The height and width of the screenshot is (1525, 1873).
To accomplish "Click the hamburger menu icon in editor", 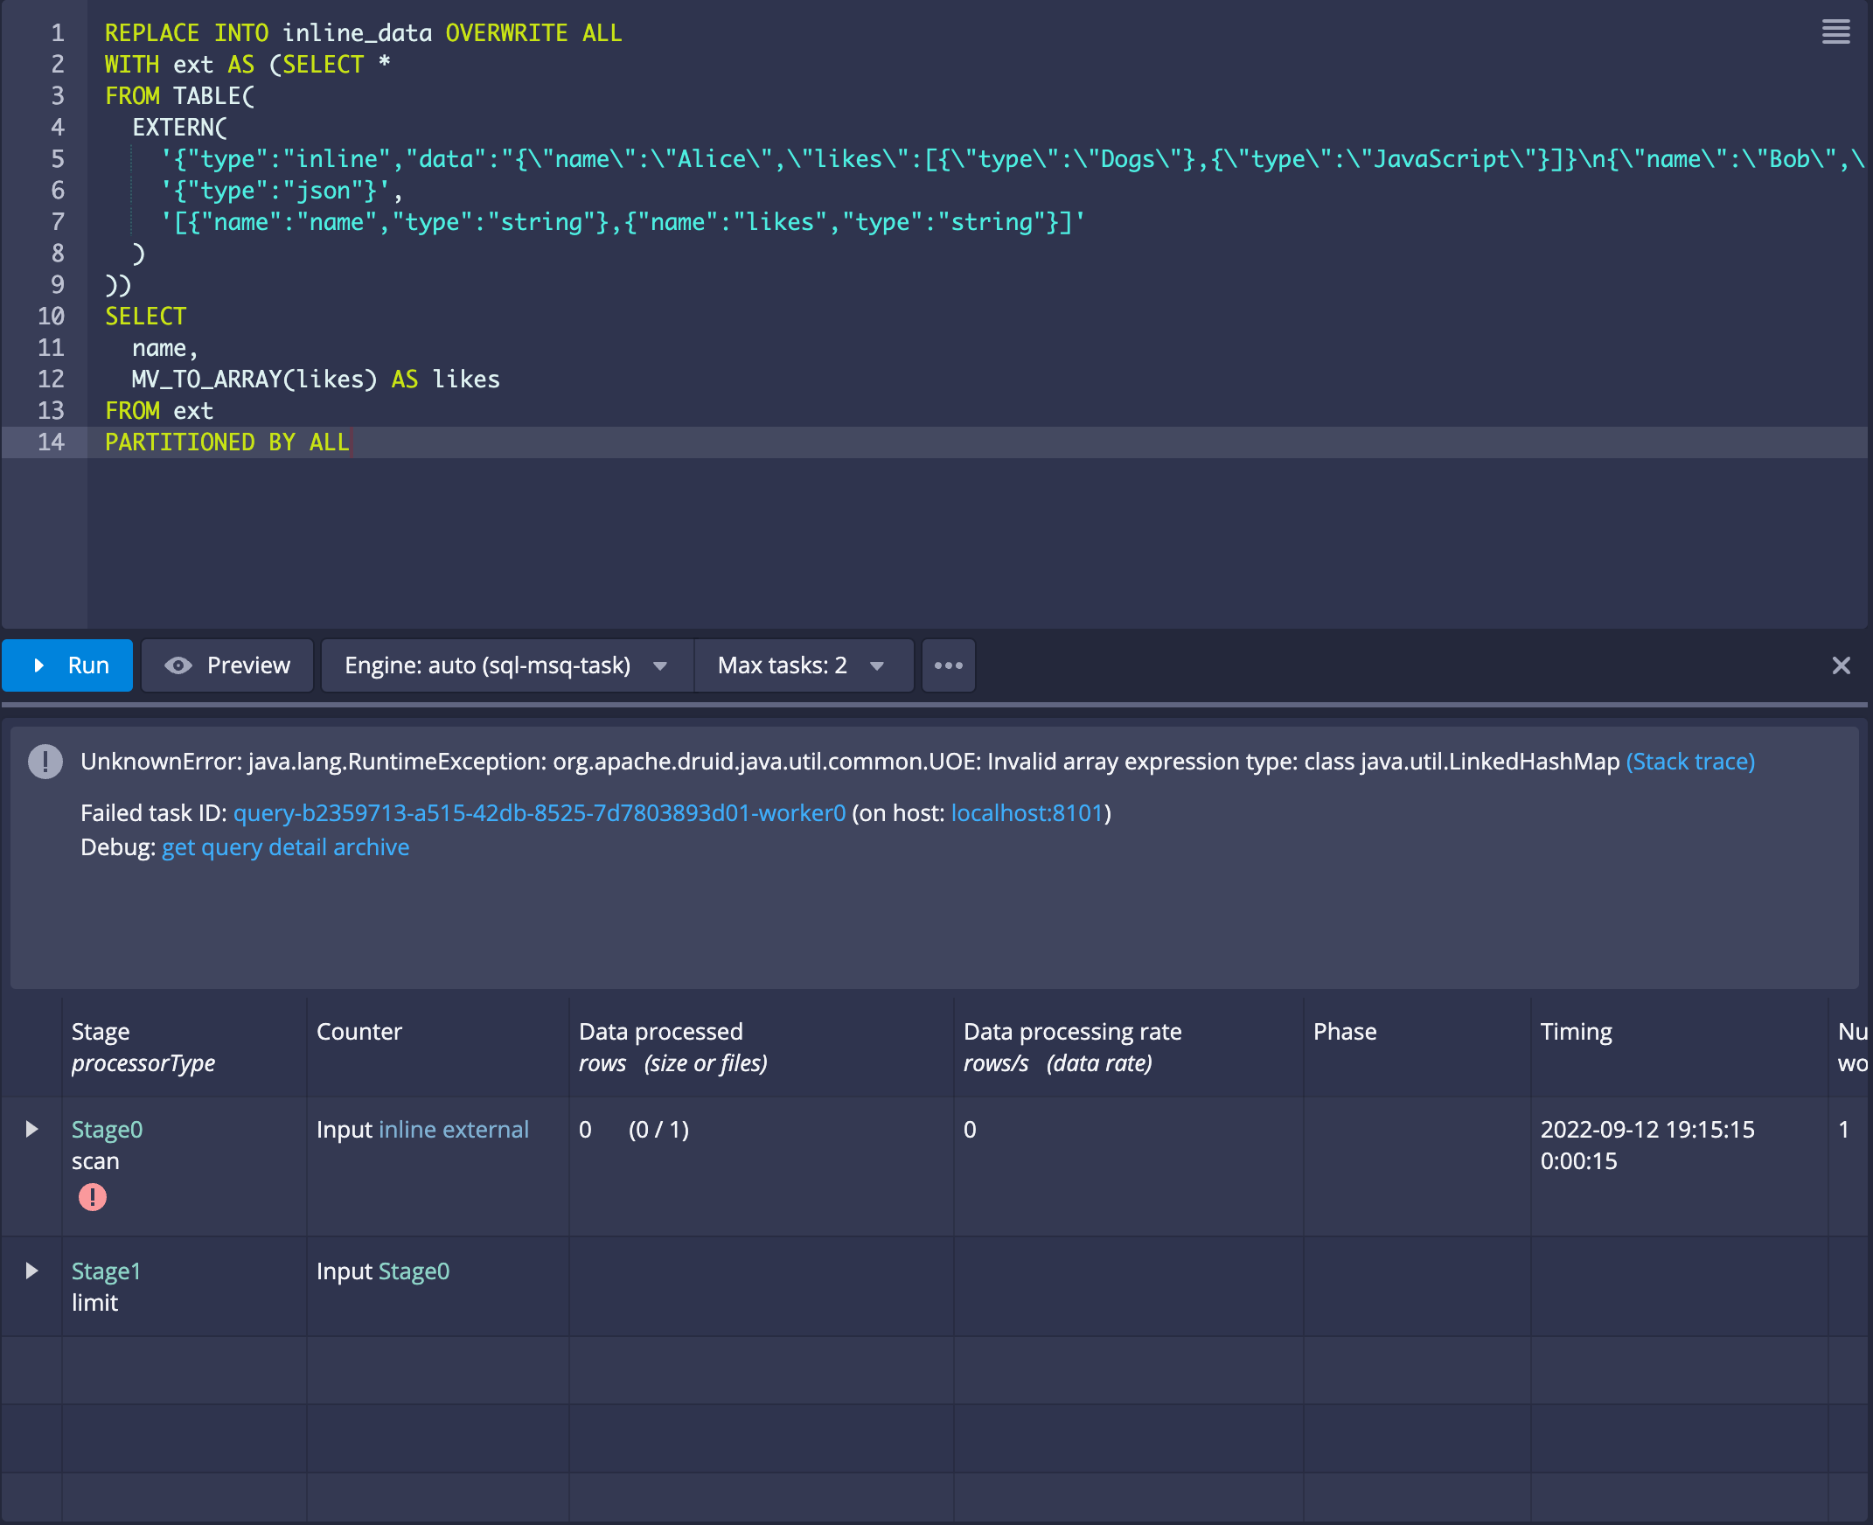I will (1835, 31).
